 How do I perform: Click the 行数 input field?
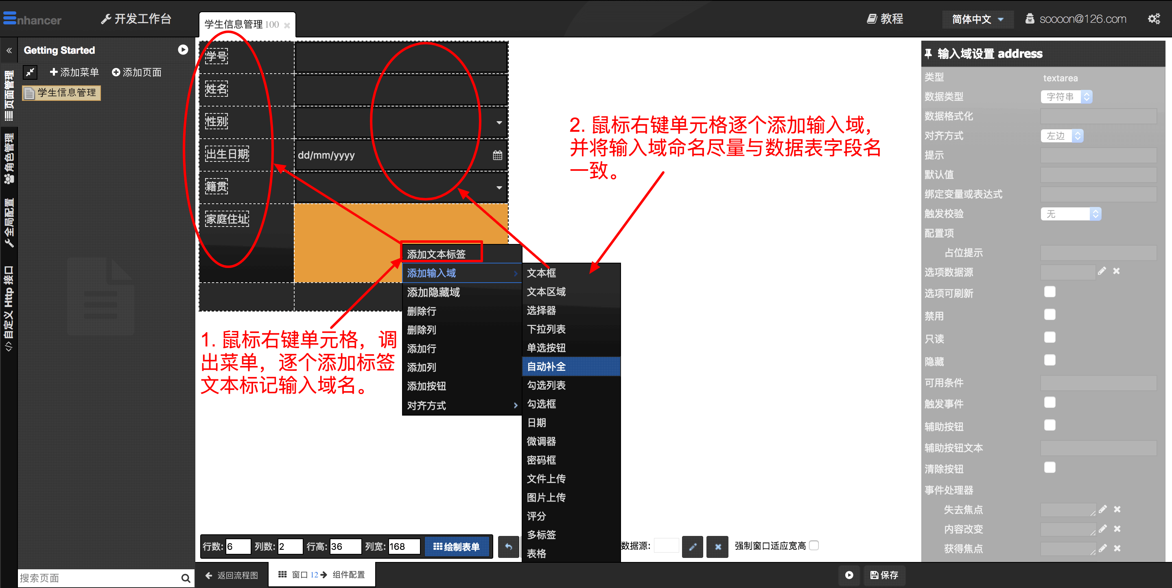238,546
